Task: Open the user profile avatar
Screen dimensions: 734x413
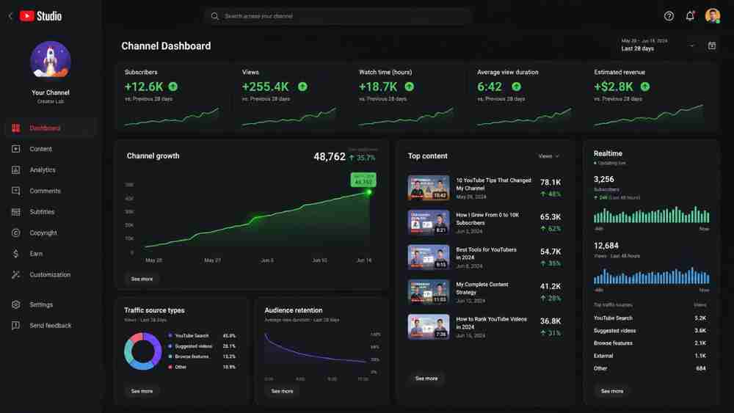Action: pos(713,16)
